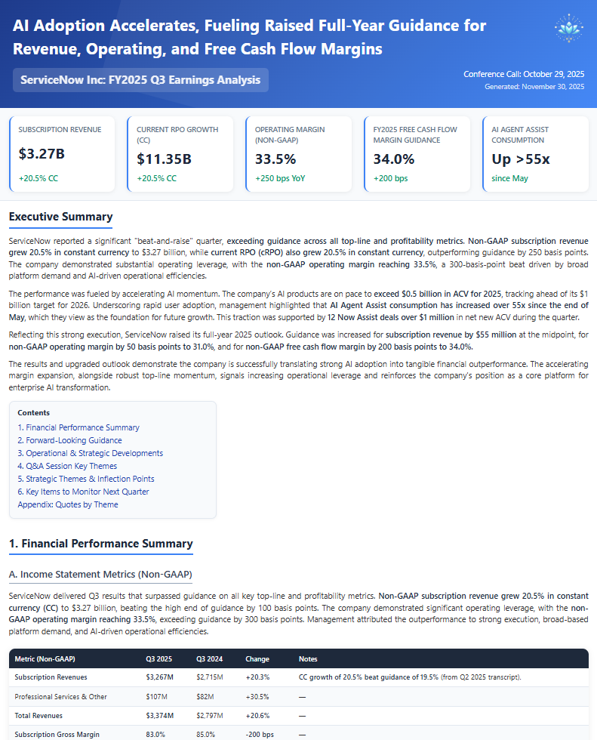The width and height of the screenshot is (597, 740).
Task: Click the 'Notes' column header
Action: (308, 658)
